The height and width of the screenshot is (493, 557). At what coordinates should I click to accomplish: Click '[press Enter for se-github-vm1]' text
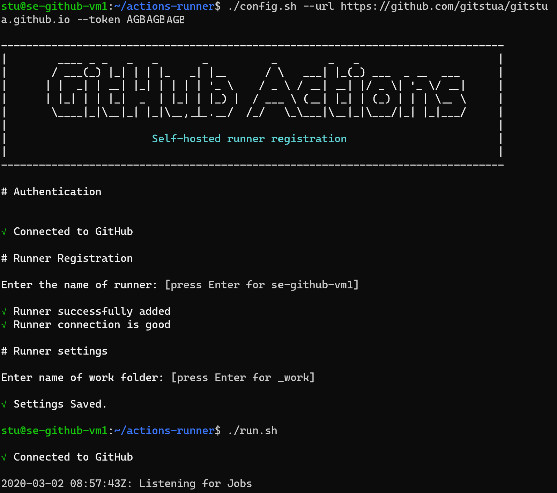click(262, 285)
